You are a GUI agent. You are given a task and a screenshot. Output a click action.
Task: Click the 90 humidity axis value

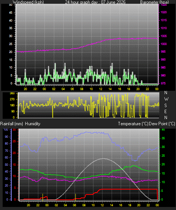pos(6,137)
